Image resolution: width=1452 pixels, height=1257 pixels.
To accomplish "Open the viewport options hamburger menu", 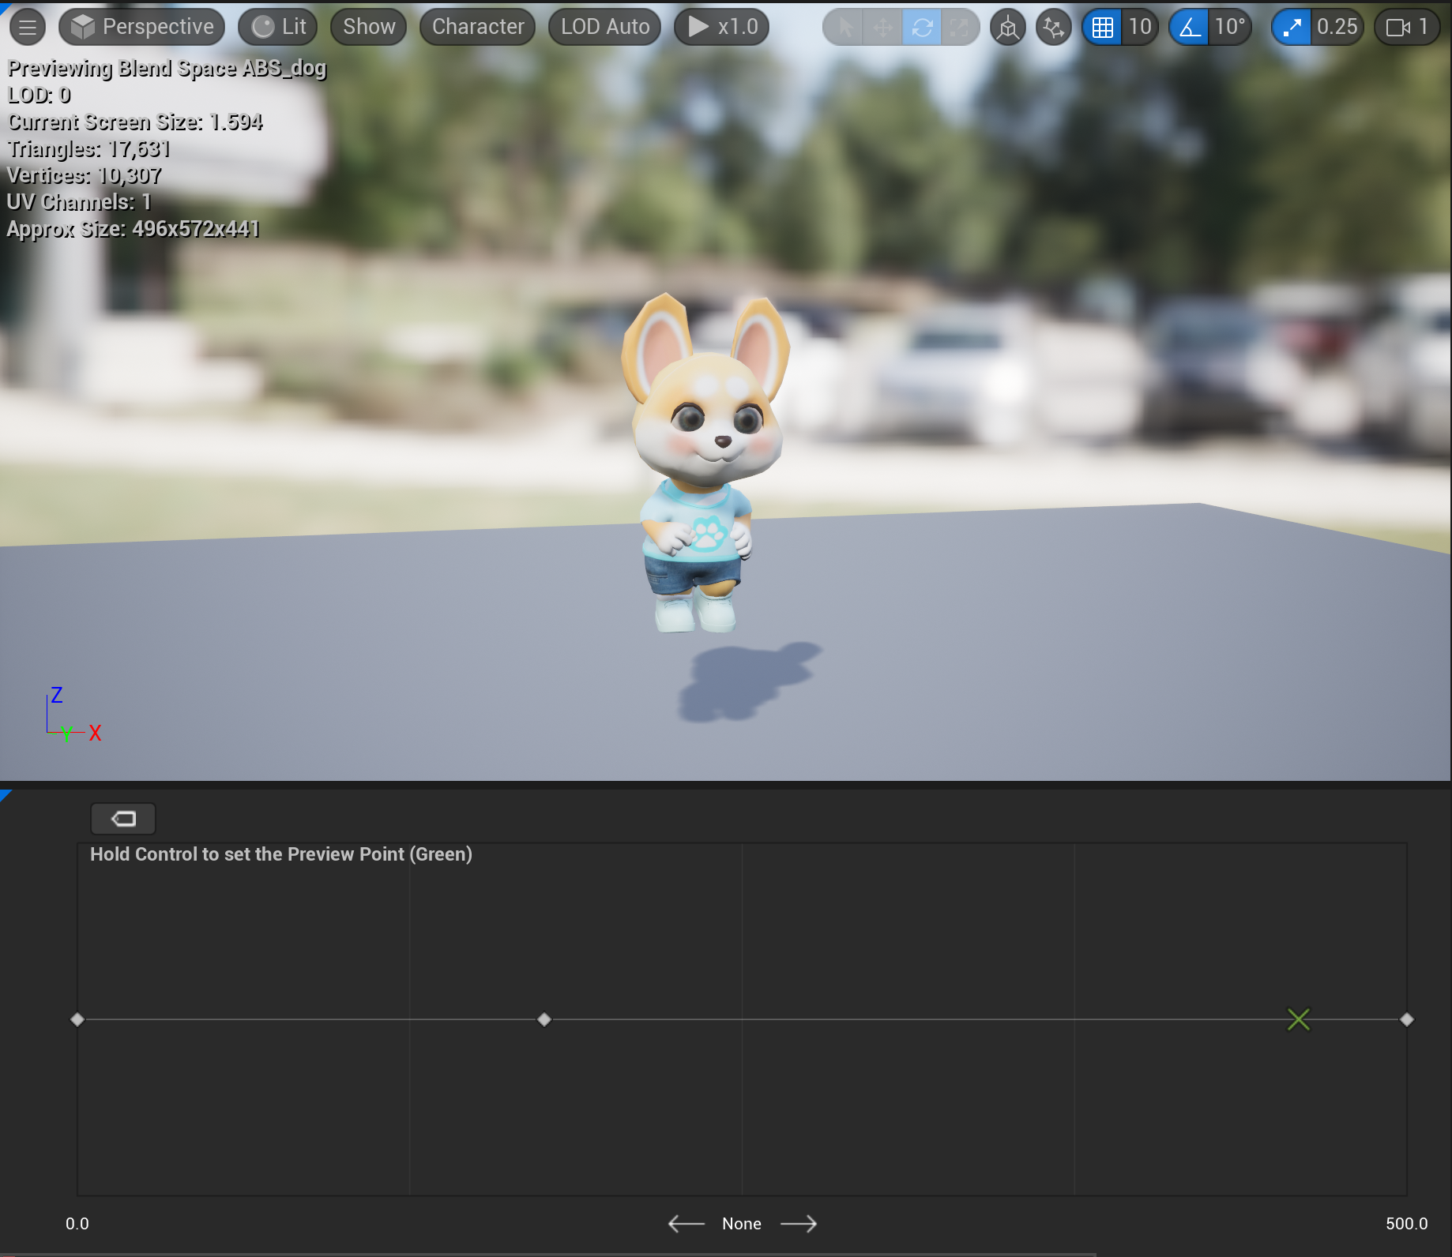I will click(x=28, y=27).
